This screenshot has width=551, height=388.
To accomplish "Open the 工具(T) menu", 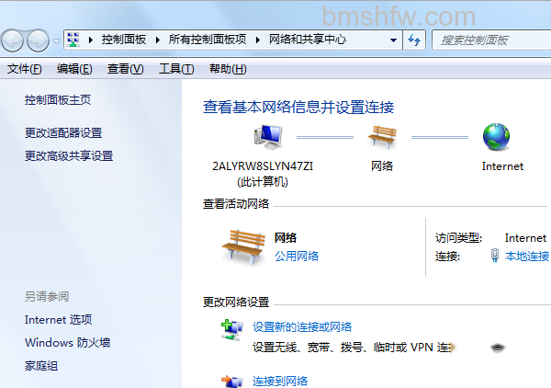I will (176, 69).
